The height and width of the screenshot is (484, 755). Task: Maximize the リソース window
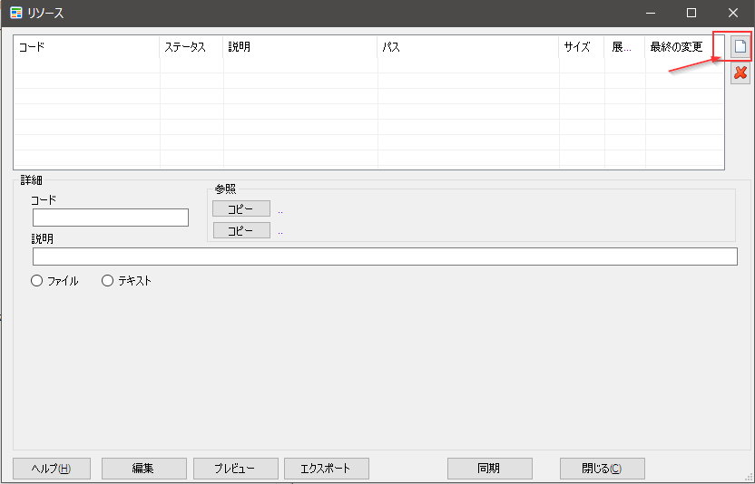(x=691, y=13)
